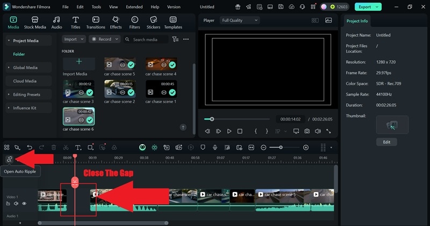
Task: Toggle the Auto Ripple link icon
Action: 9,159
